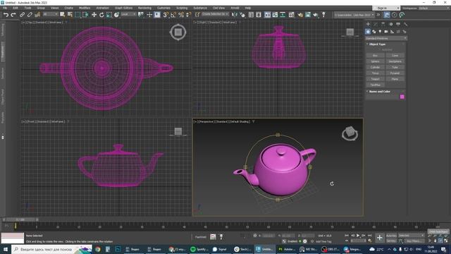Screen dimensions: 451x254
Task: Switch to the Hierarchy panel tab
Action: (x=383, y=24)
